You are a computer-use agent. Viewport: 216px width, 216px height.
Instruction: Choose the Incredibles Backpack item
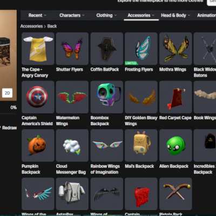click(205, 145)
